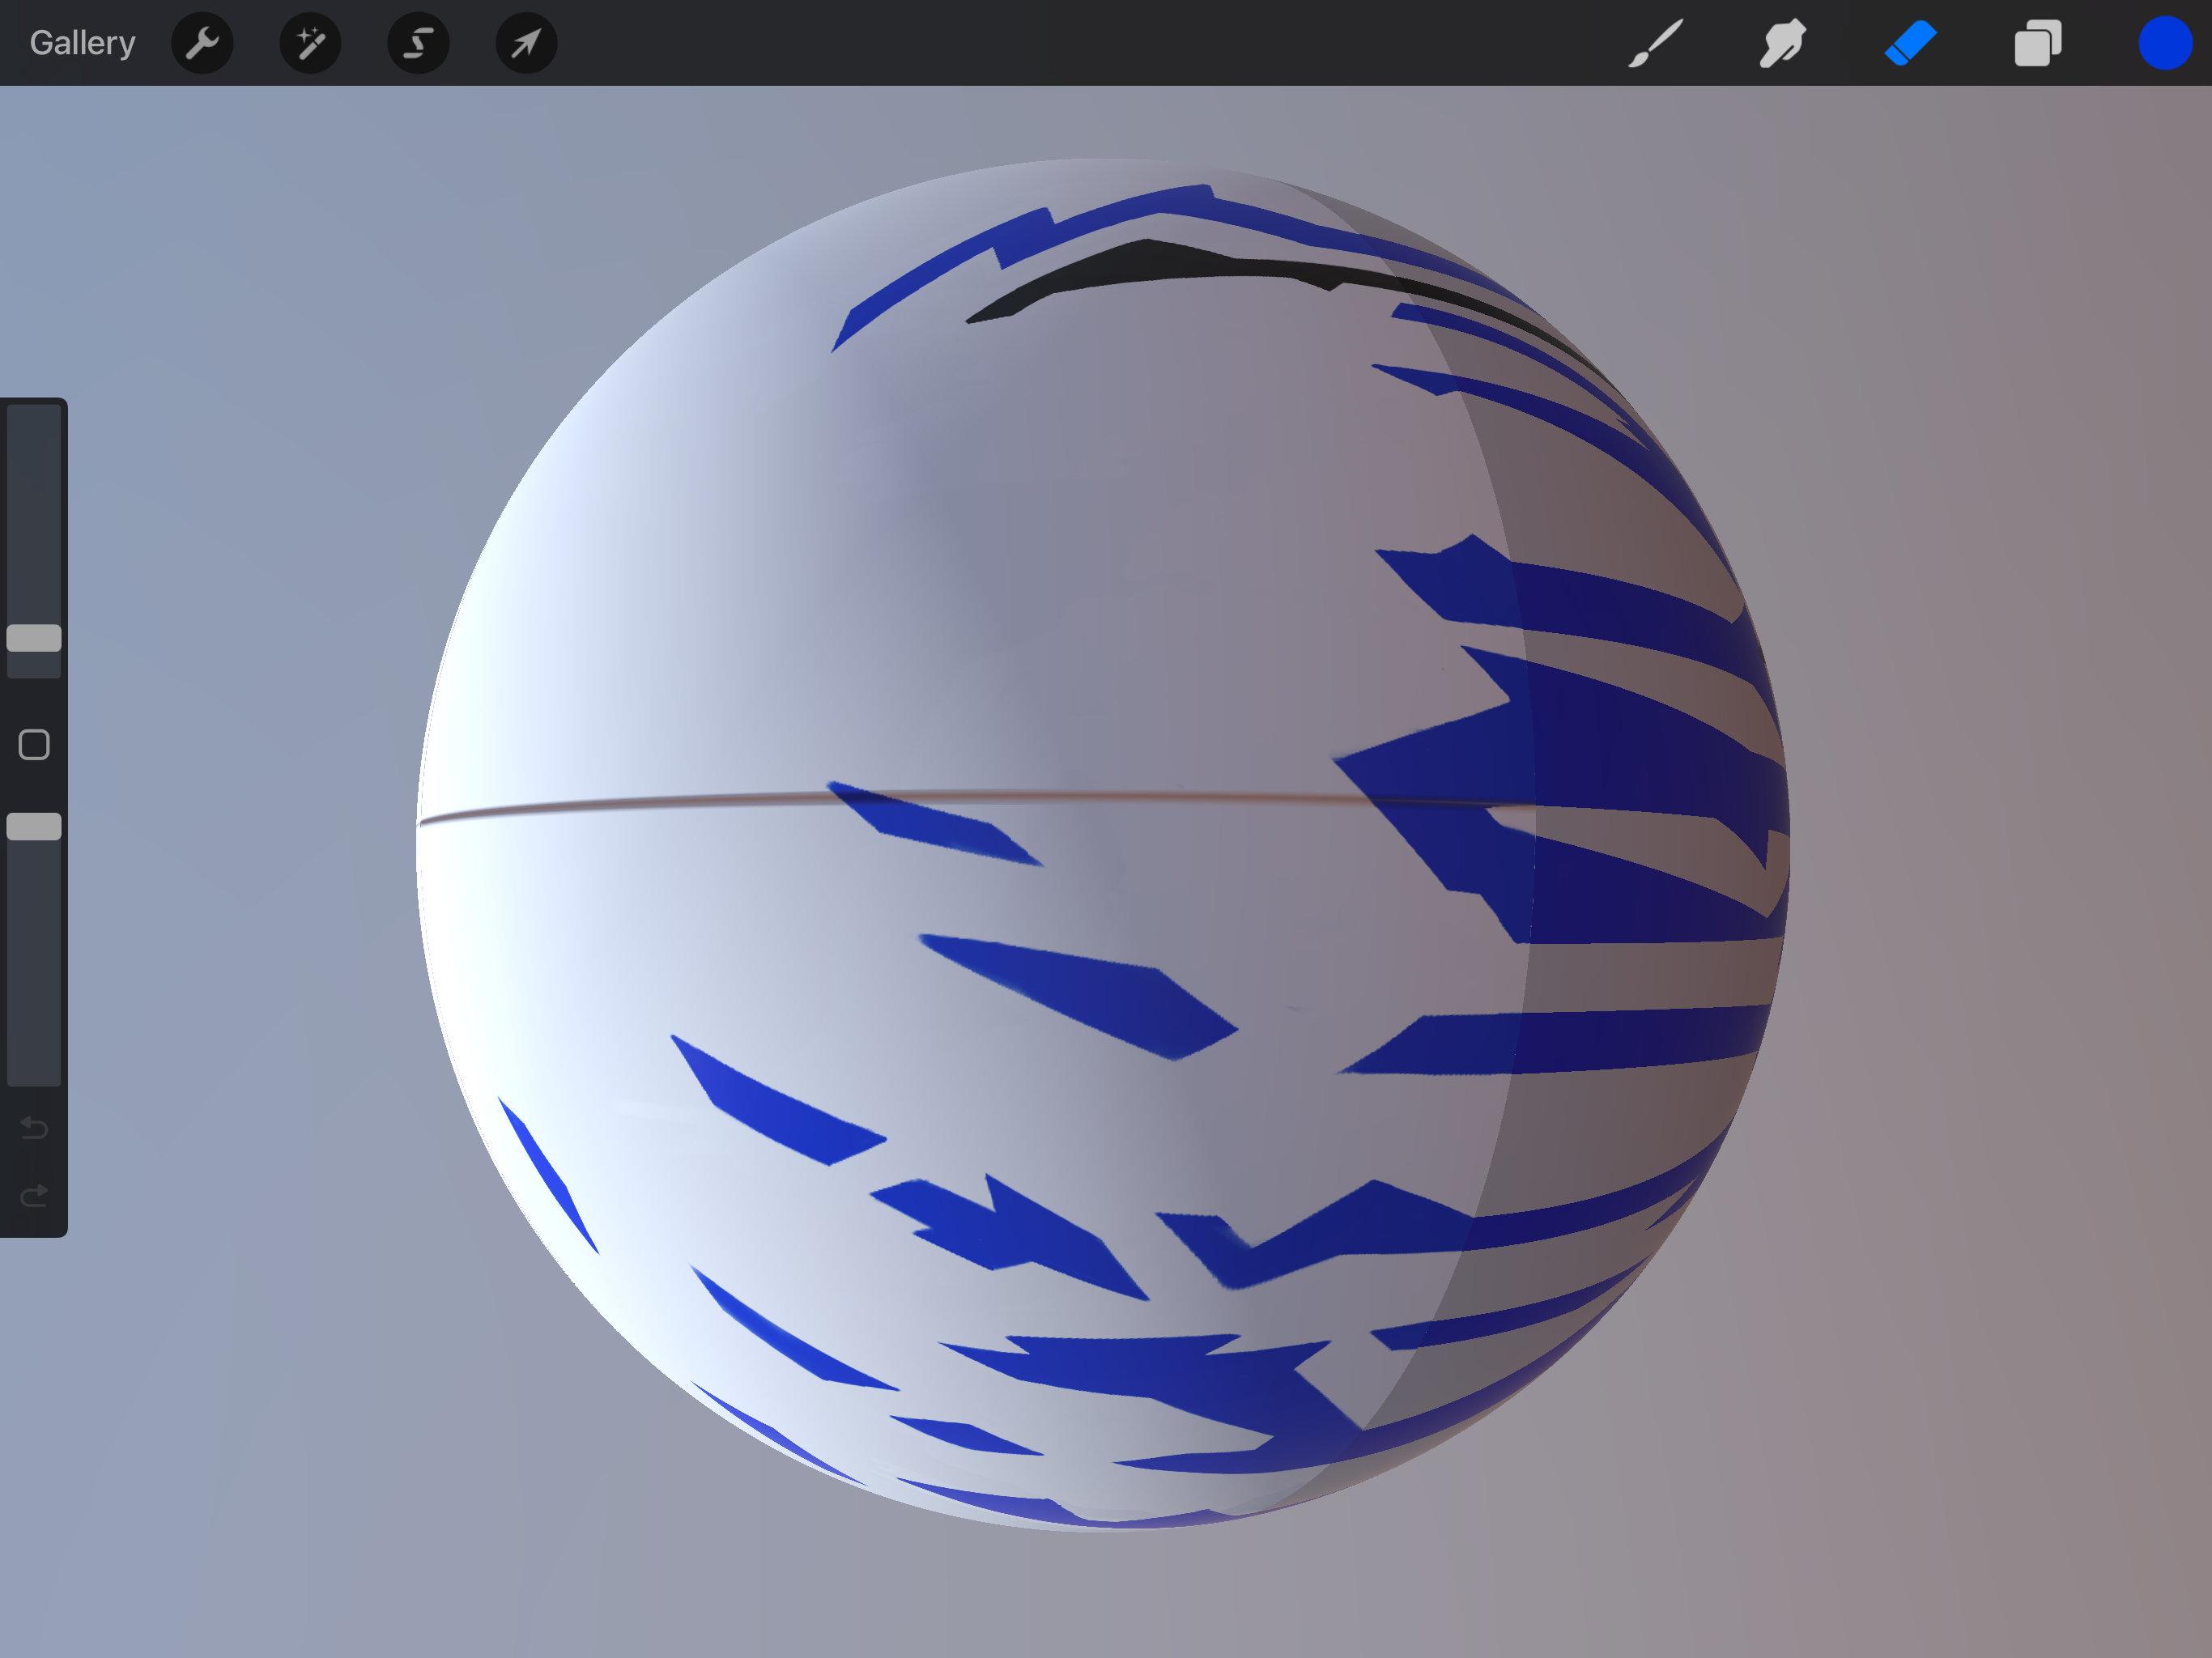Undo the last action
The width and height of the screenshot is (2212, 1658).
pyautogui.click(x=34, y=1128)
